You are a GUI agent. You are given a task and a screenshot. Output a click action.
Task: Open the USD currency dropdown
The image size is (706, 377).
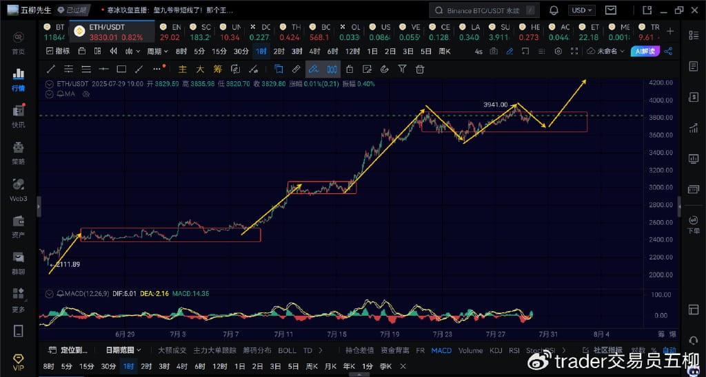click(x=582, y=10)
